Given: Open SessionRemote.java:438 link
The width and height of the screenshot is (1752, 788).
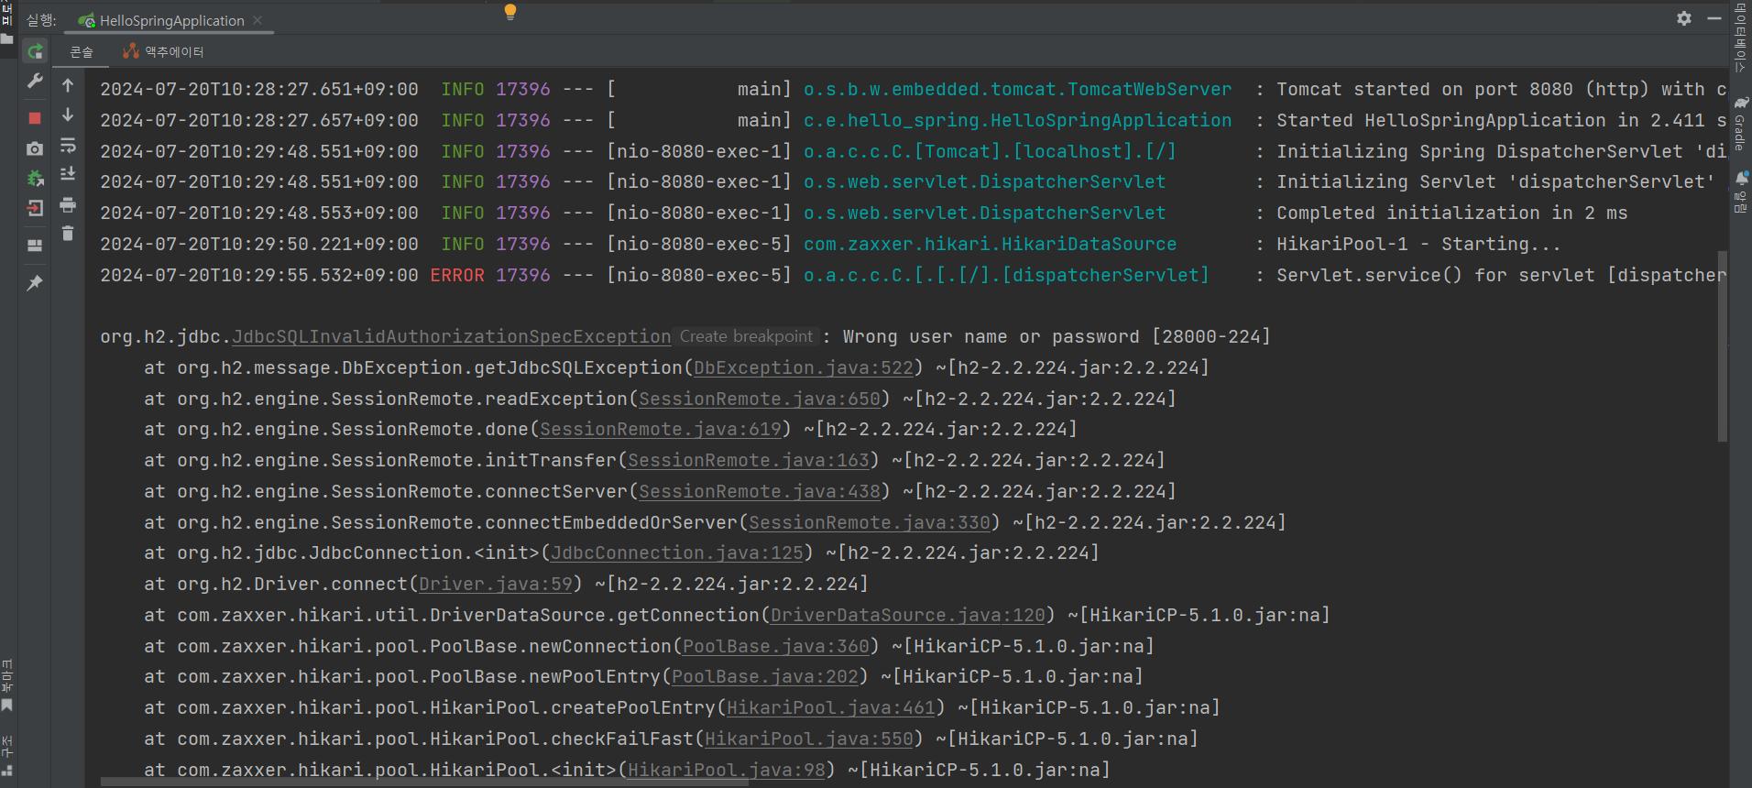Looking at the screenshot, I should click(x=759, y=492).
